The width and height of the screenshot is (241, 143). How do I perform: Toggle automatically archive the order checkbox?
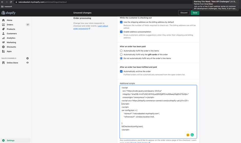tap(121, 71)
